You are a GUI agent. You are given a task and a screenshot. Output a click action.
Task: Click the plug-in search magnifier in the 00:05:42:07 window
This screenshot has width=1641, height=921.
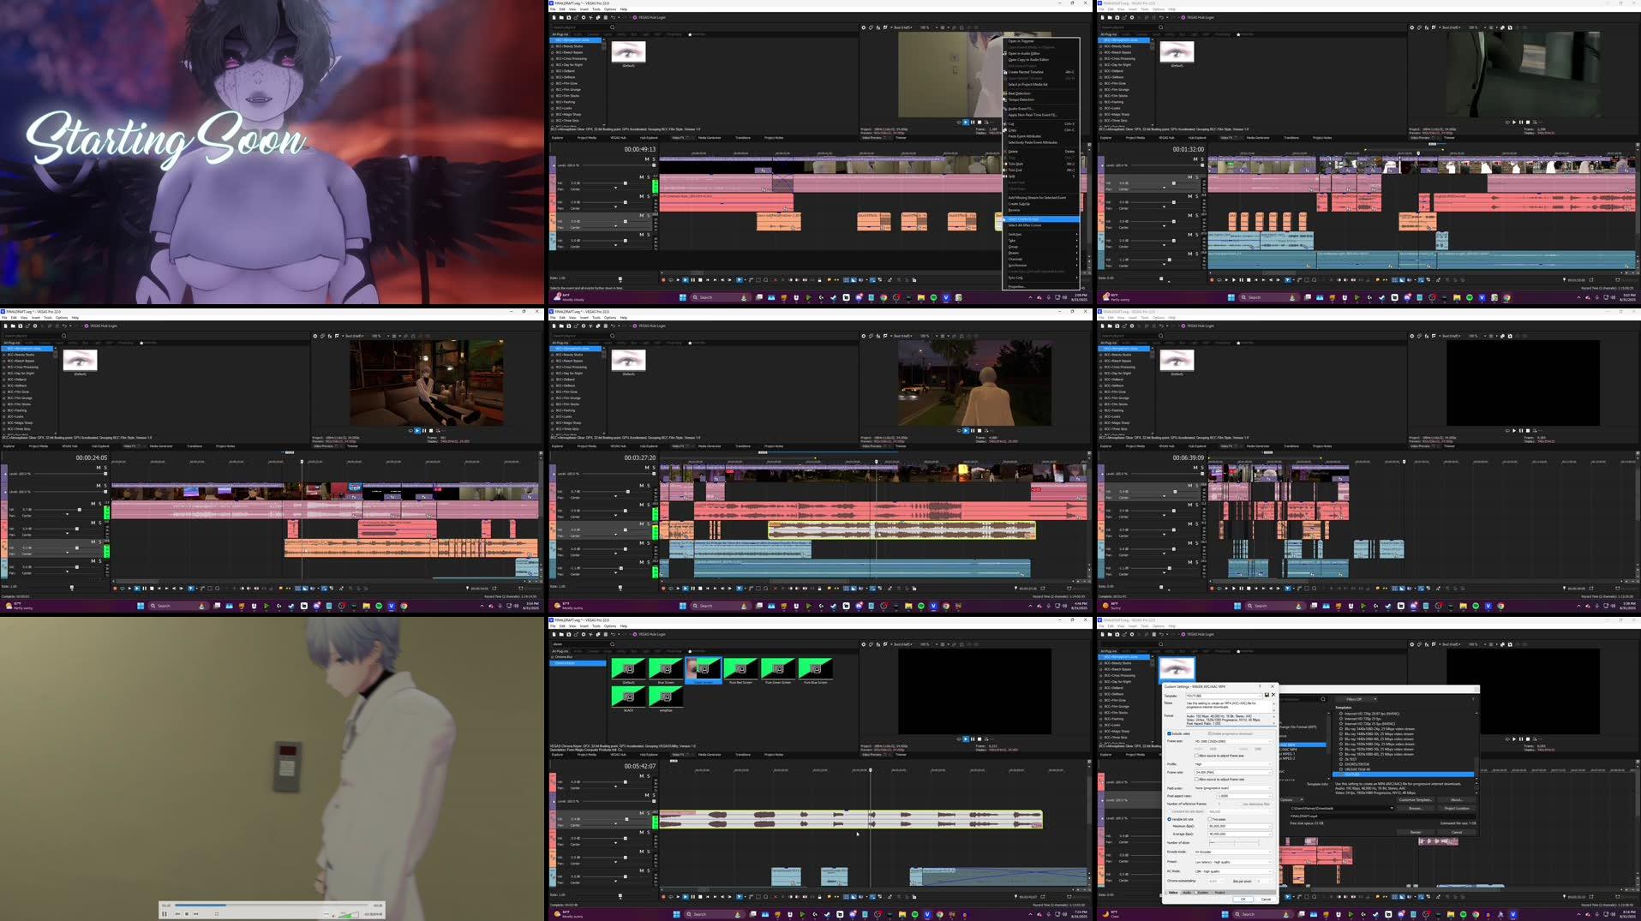coord(612,644)
